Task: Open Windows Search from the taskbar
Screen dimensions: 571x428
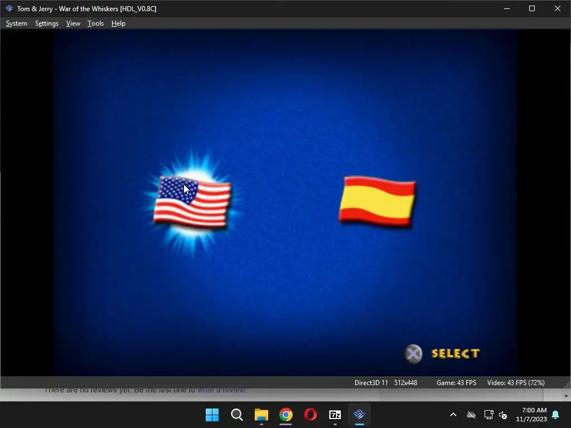Action: pos(236,415)
